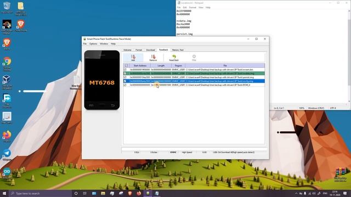Open Notepad's Help menu
351x197 pixels.
click(x=208, y=7)
